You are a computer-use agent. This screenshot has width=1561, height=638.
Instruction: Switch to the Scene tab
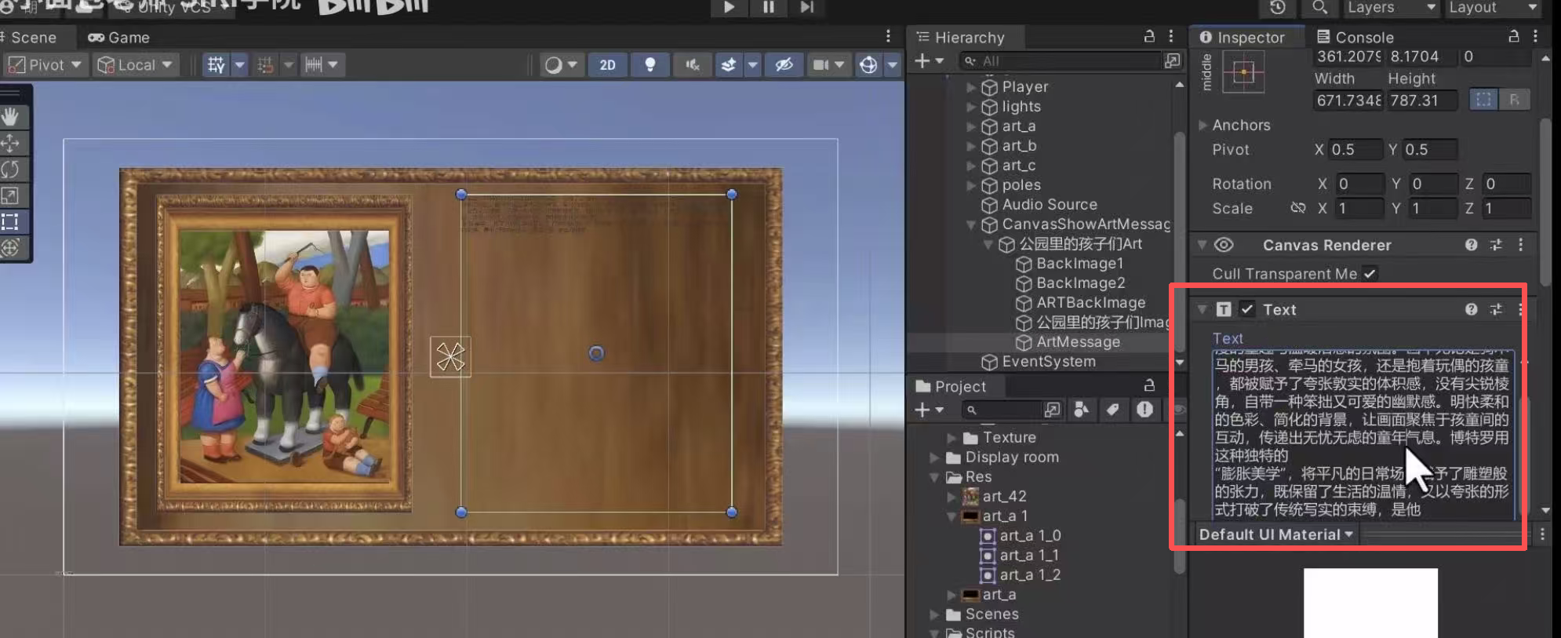click(30, 37)
